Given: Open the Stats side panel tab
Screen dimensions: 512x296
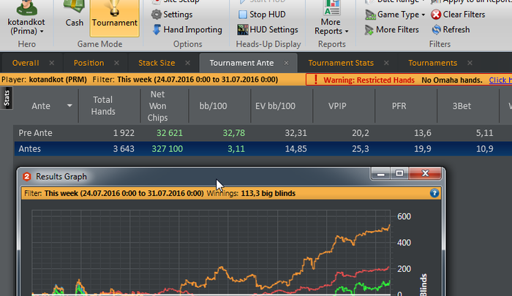Looking at the screenshot, I should coord(7,98).
